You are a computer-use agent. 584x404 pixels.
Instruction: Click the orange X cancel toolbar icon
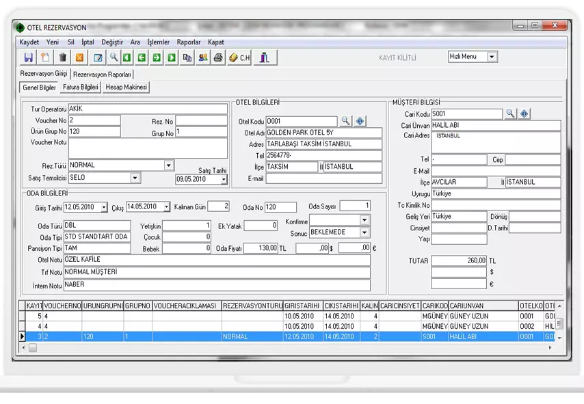point(79,58)
